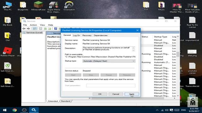Switch to the Standard view tab
This screenshot has height=113, width=202.
click(x=66, y=101)
